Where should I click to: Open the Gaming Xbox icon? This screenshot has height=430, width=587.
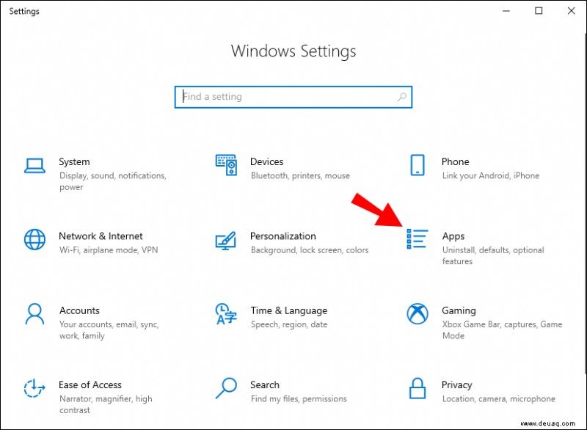[x=418, y=313]
